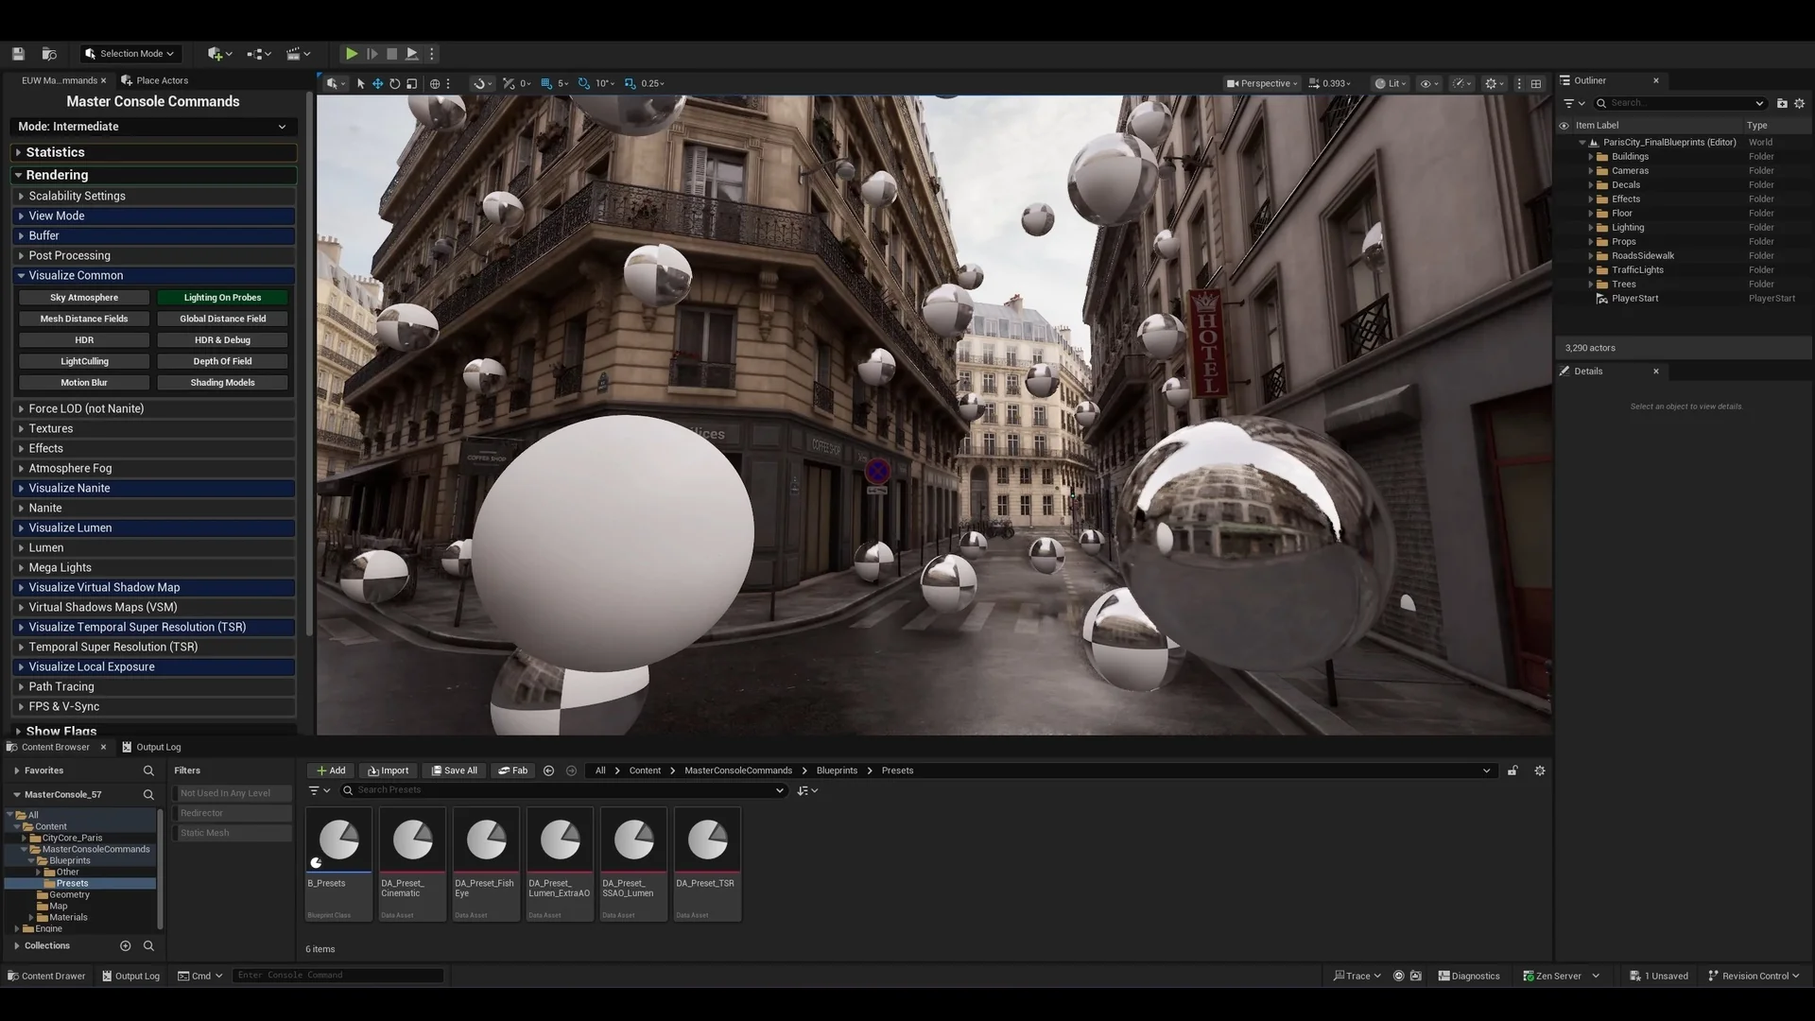Toggle the Lighting On Probes visualization
1815x1021 pixels.
(x=222, y=298)
